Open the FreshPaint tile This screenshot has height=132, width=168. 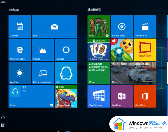coord(145,50)
